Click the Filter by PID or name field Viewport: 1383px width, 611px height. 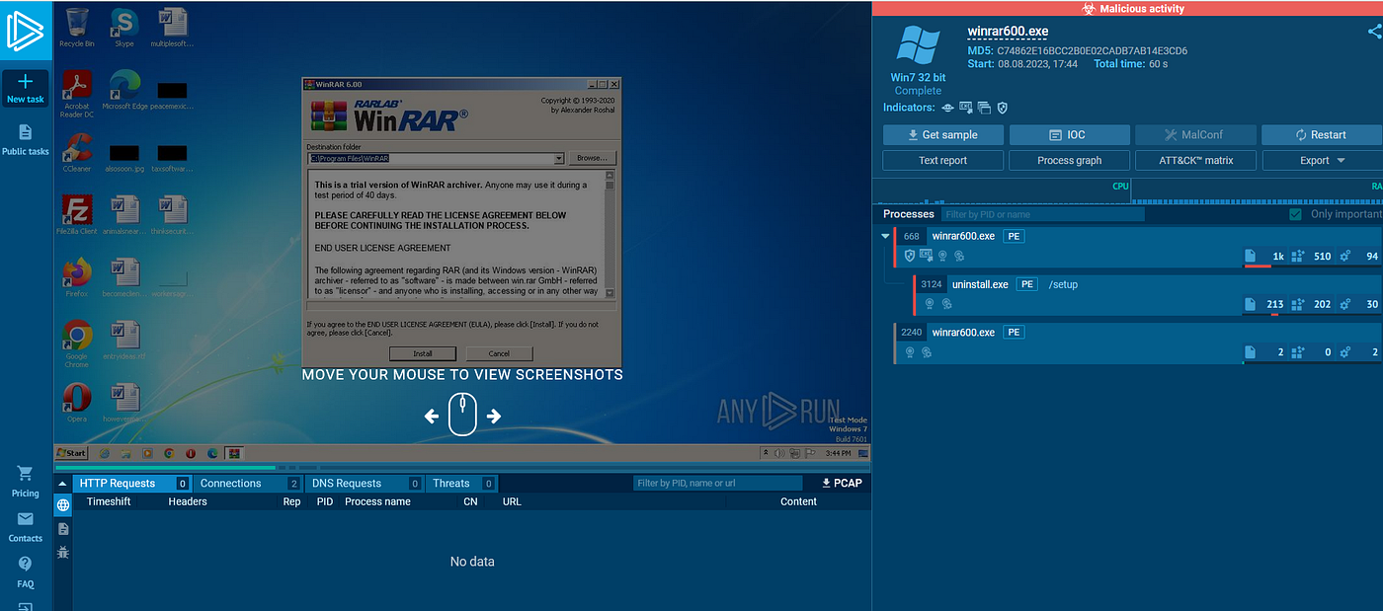point(1042,214)
